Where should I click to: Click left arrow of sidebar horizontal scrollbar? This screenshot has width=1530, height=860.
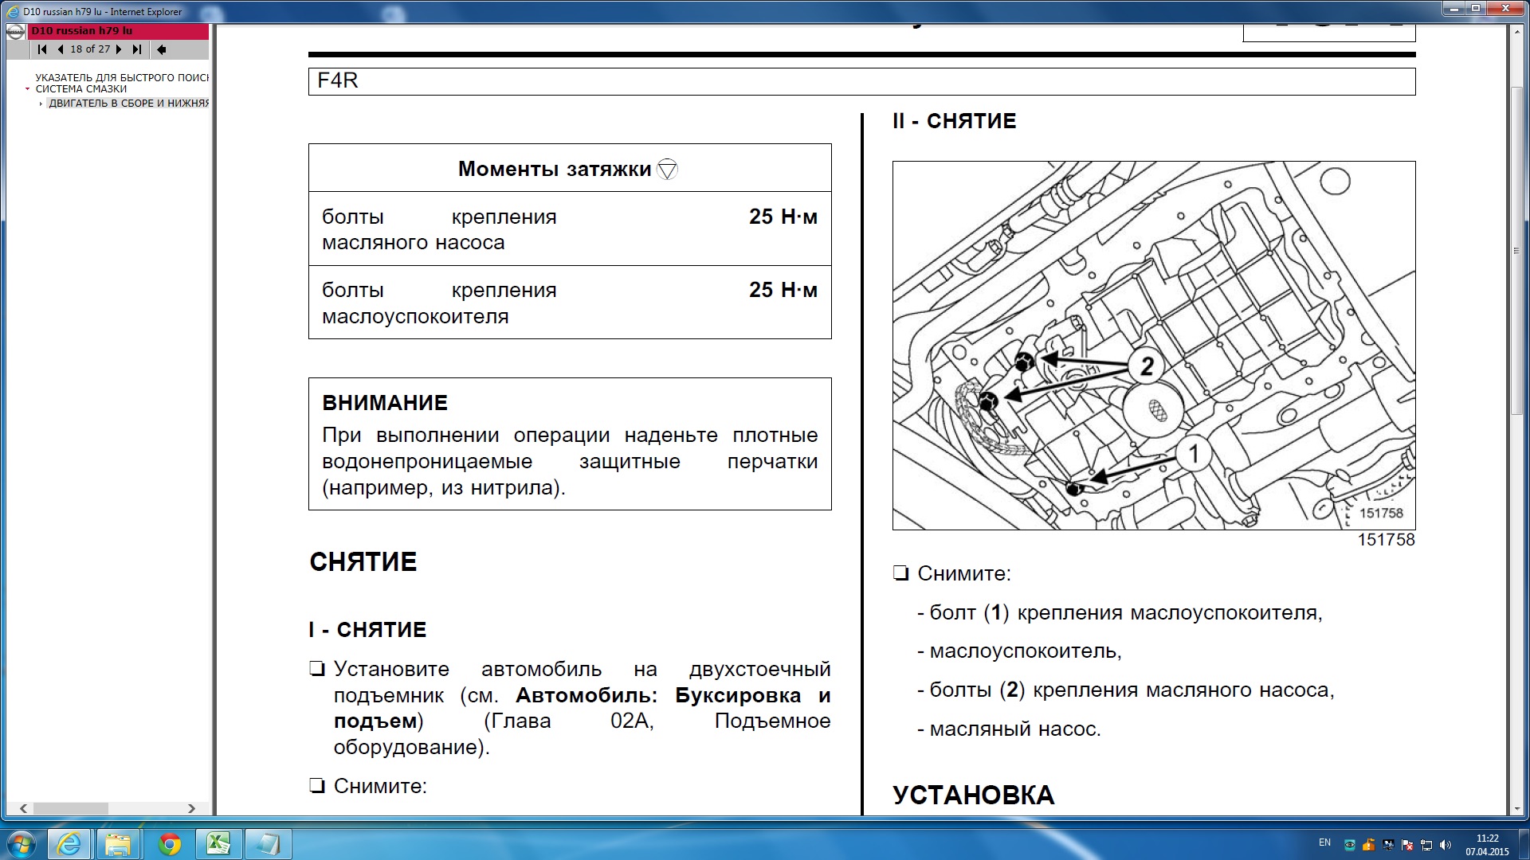(23, 808)
